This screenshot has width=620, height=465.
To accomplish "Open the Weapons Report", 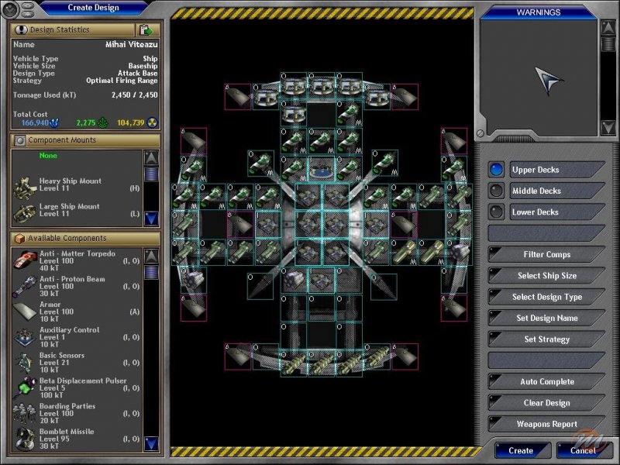I will (x=546, y=424).
